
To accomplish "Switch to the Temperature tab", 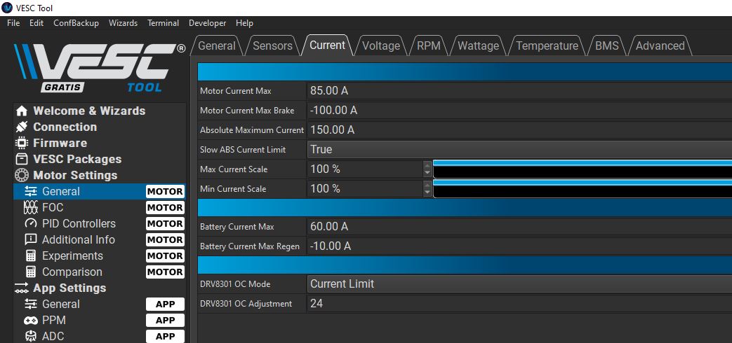I will point(547,46).
